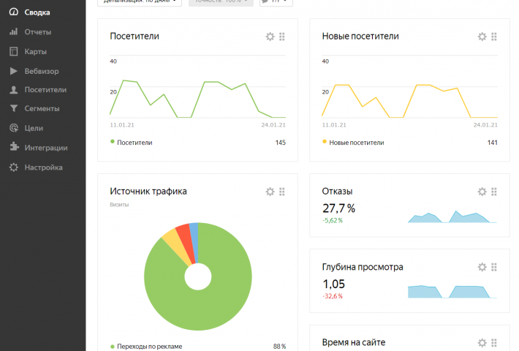The width and height of the screenshot is (519, 351).
Task: Open settings gear of Посетители widget
Action: [270, 37]
